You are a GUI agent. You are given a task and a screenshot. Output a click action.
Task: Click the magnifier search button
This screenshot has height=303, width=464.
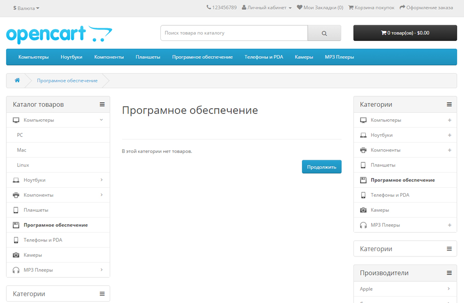click(x=324, y=33)
